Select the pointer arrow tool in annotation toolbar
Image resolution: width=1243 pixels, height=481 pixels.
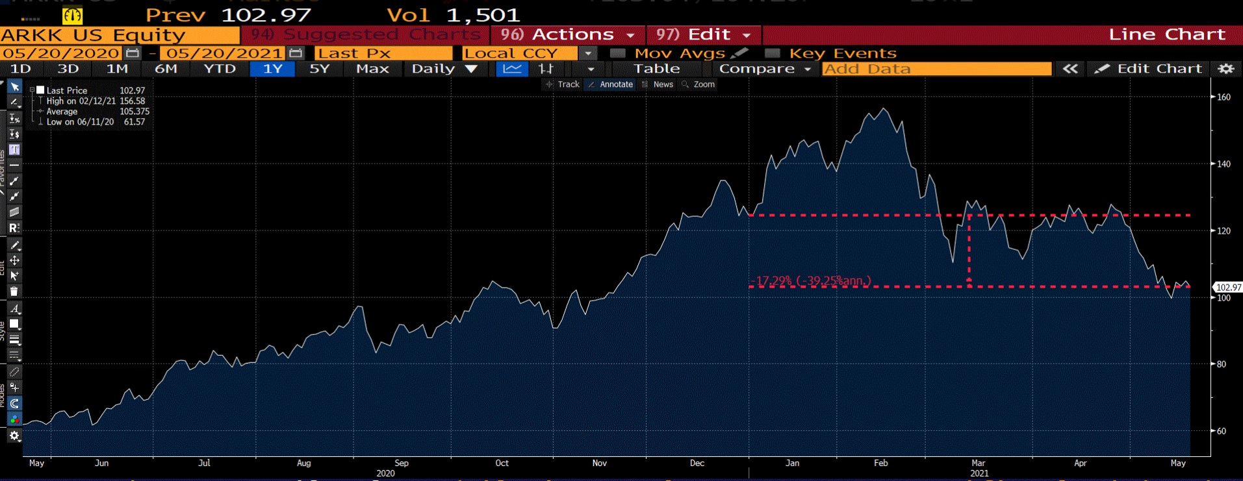(14, 87)
